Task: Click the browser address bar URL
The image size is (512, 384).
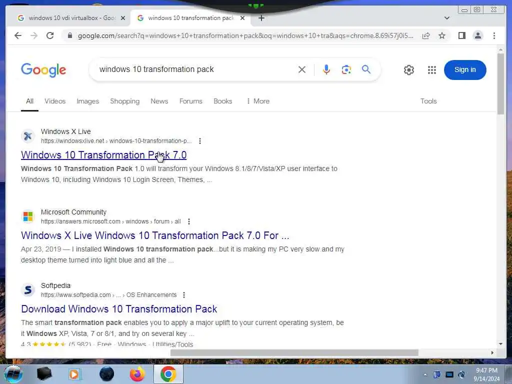Action: 245,35
